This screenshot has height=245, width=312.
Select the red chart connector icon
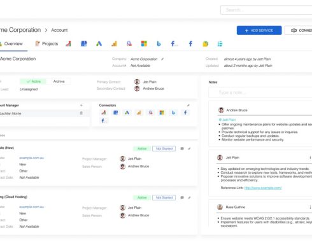point(104,113)
